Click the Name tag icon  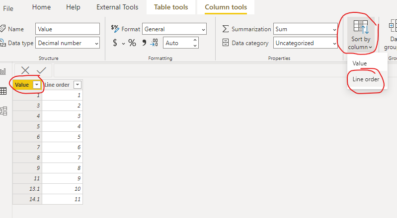tap(2, 28)
